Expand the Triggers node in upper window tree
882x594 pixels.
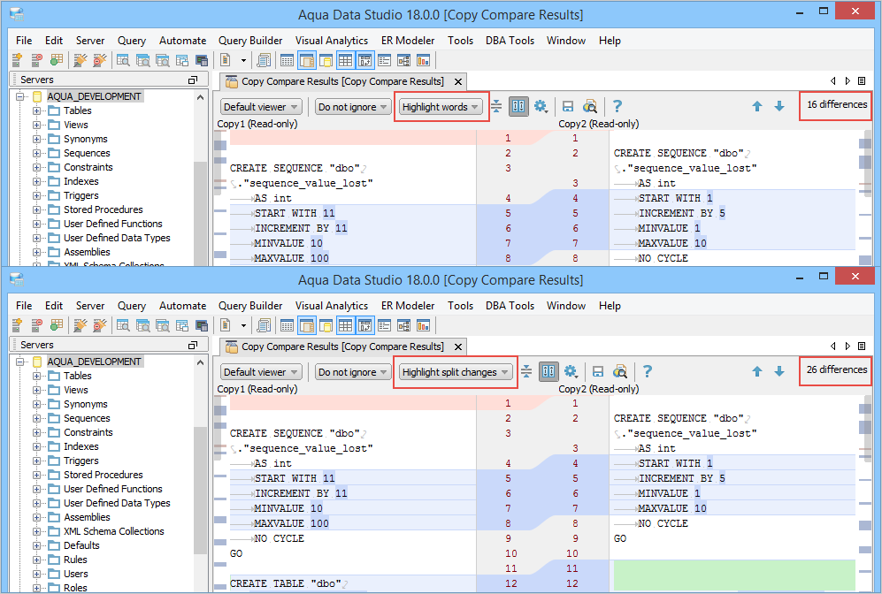(x=36, y=195)
